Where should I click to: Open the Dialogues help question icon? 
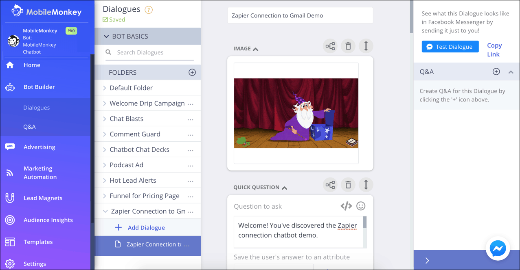[x=149, y=10]
